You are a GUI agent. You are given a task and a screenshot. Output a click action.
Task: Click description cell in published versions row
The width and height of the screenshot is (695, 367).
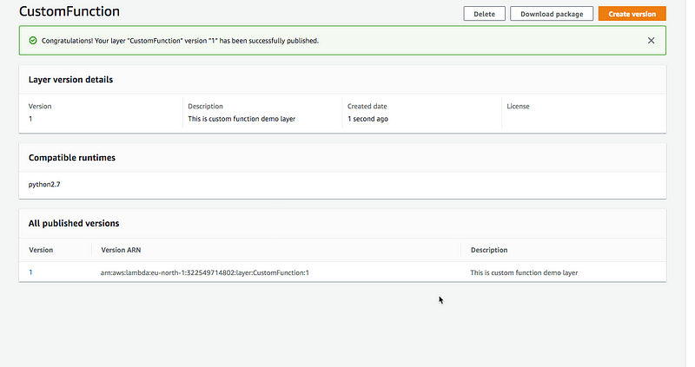click(524, 272)
